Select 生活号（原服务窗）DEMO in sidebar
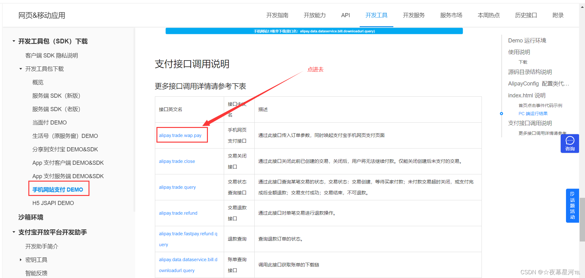The image size is (585, 278). click(x=65, y=136)
